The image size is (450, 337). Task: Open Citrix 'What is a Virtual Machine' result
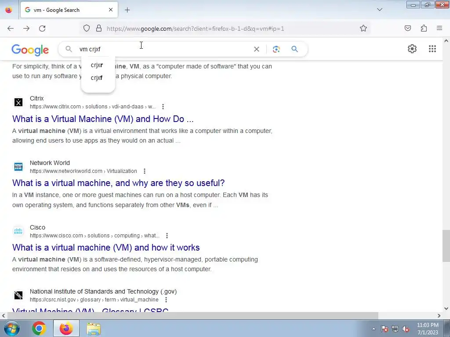pos(103,118)
